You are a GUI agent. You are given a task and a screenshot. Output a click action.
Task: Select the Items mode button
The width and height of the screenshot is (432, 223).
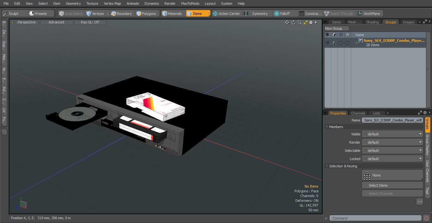coord(198,14)
